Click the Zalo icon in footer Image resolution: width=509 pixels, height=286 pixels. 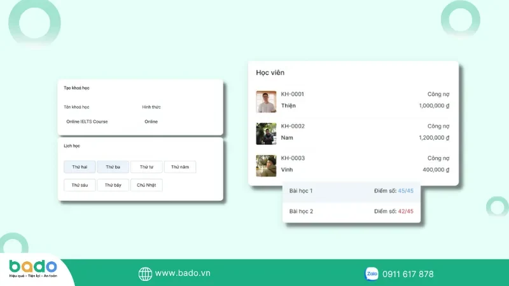[372, 274]
